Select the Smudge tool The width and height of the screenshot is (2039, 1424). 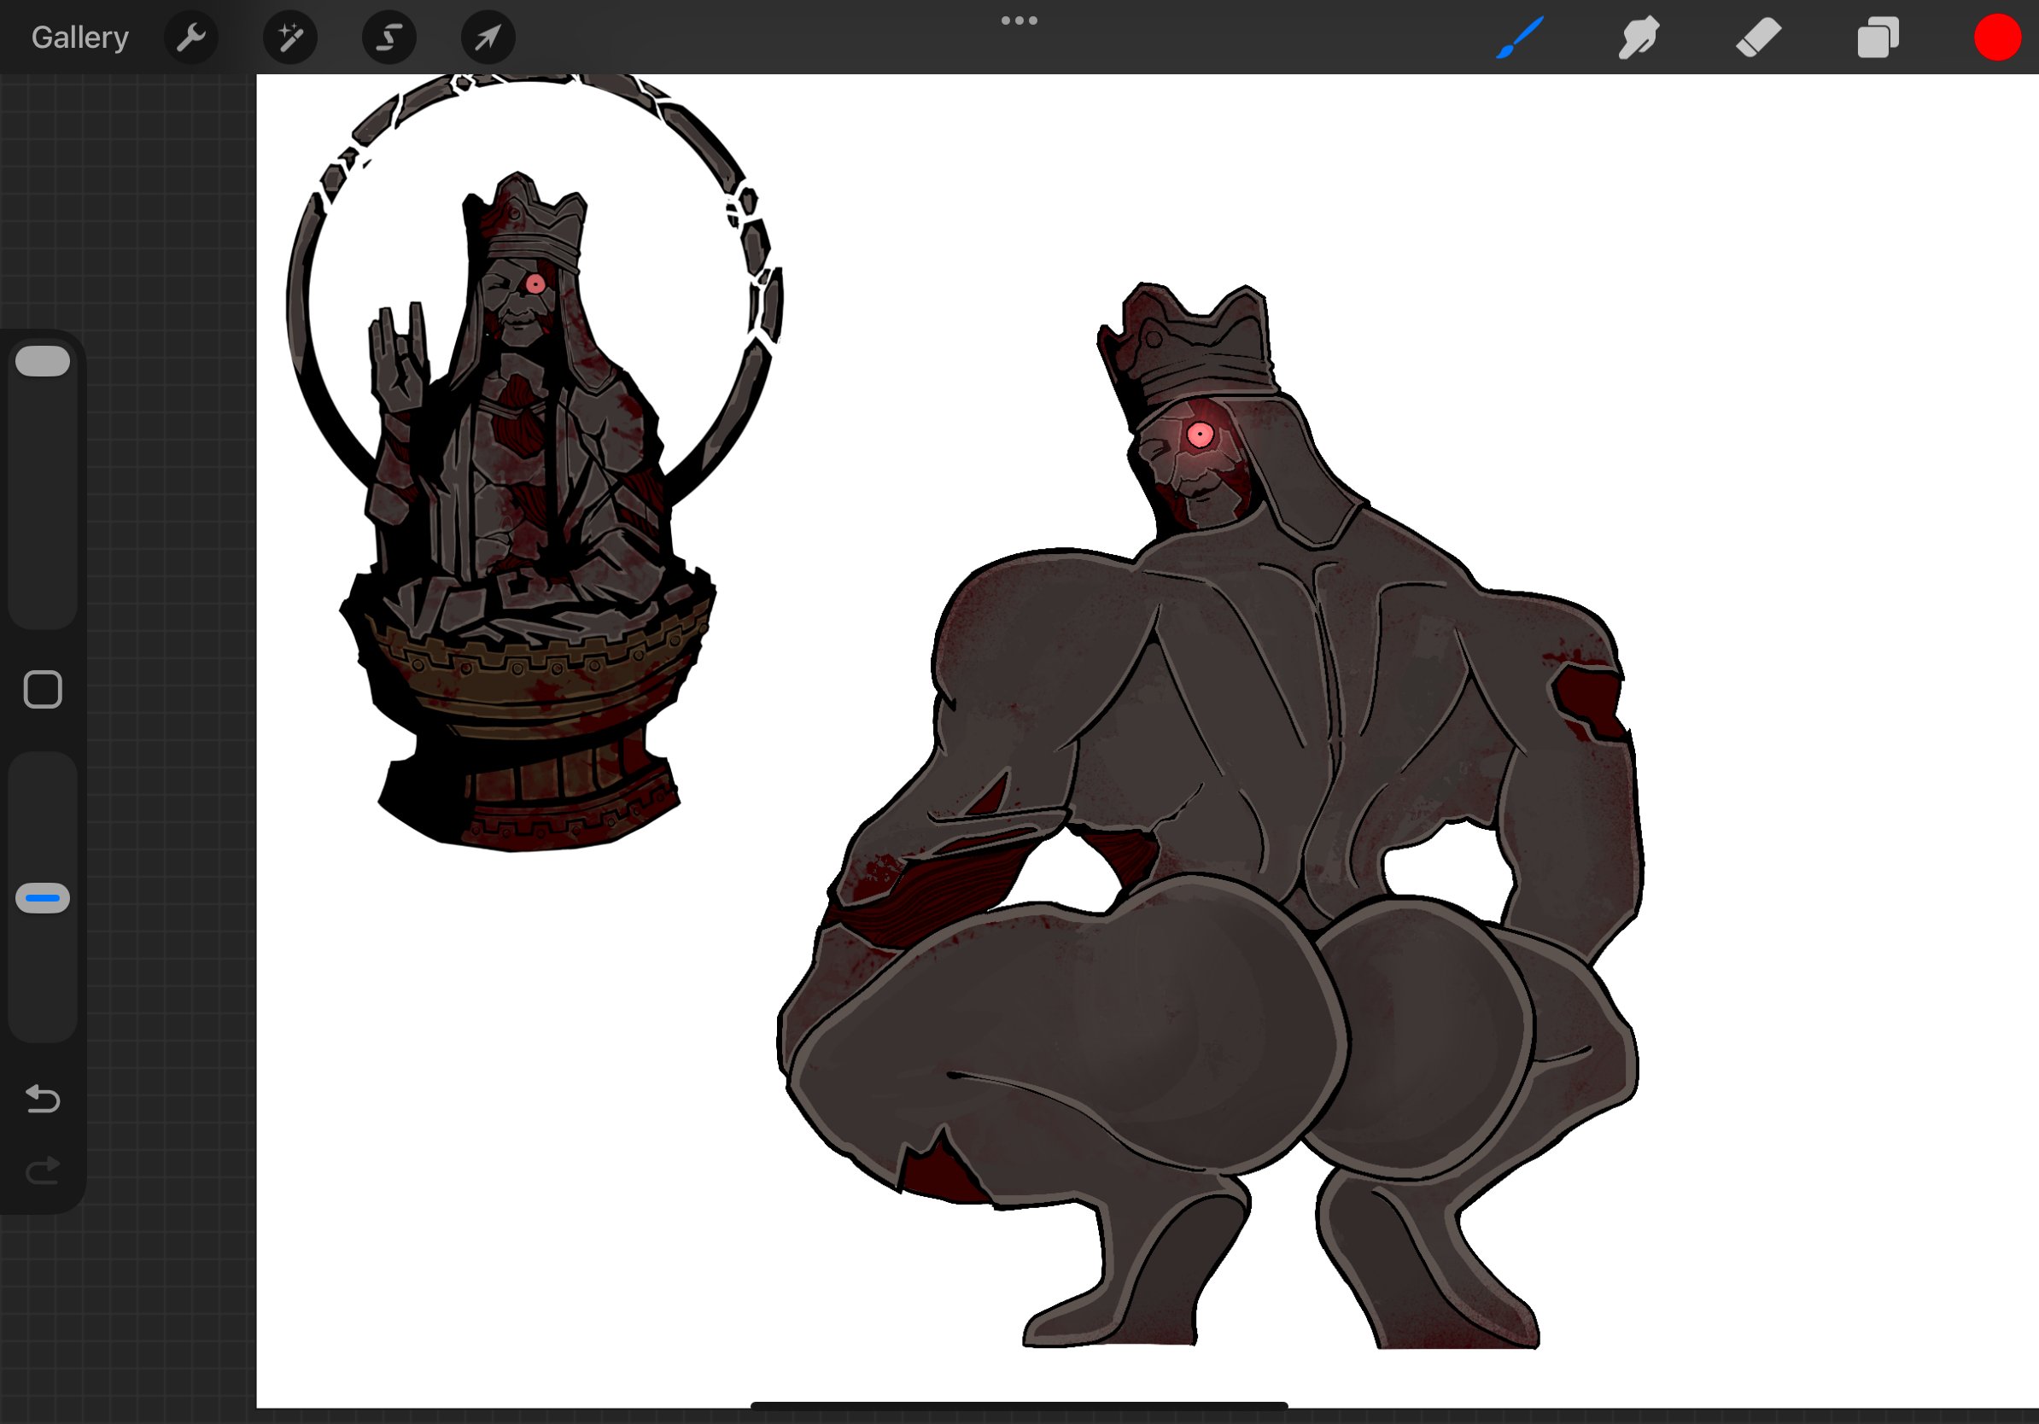click(1639, 38)
